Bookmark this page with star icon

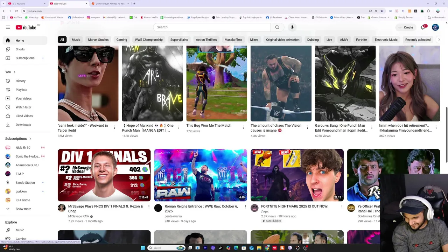click(382, 11)
